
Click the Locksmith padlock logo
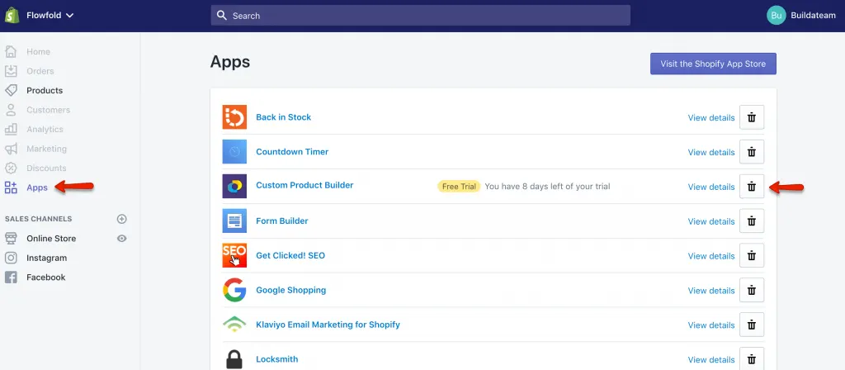(x=234, y=358)
